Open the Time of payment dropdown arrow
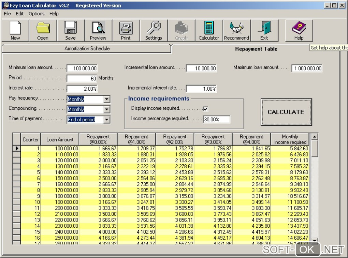The width and height of the screenshot is (348, 258). 107,120
